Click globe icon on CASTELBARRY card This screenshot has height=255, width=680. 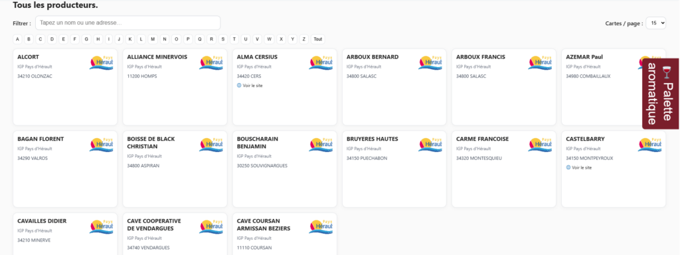tap(568, 167)
